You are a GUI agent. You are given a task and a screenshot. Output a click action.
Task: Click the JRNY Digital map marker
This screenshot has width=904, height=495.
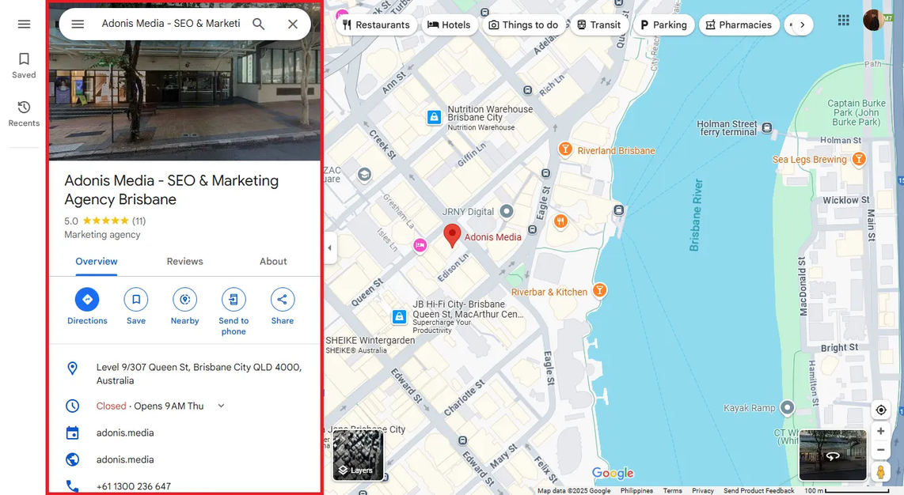click(506, 211)
